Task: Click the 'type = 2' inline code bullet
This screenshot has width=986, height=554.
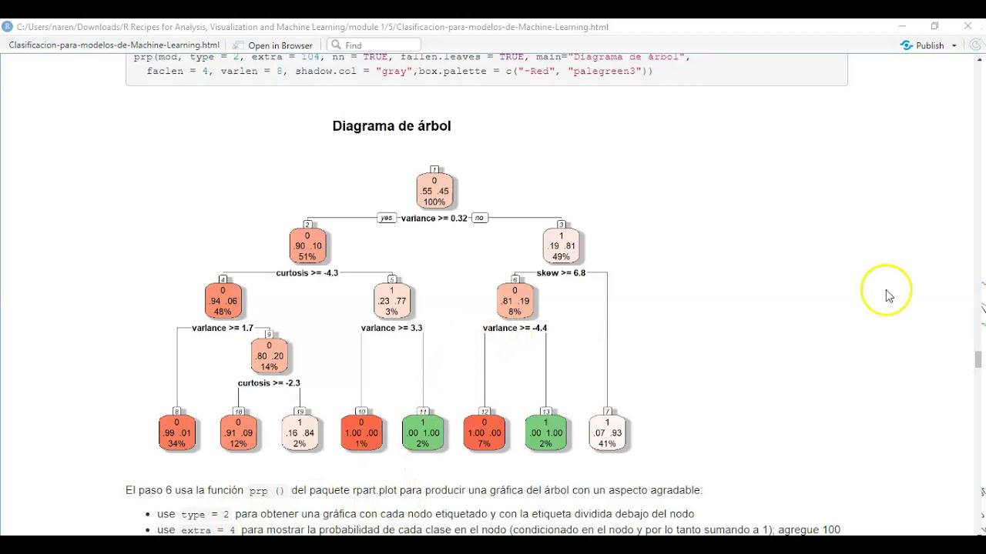Action: pyautogui.click(x=206, y=514)
